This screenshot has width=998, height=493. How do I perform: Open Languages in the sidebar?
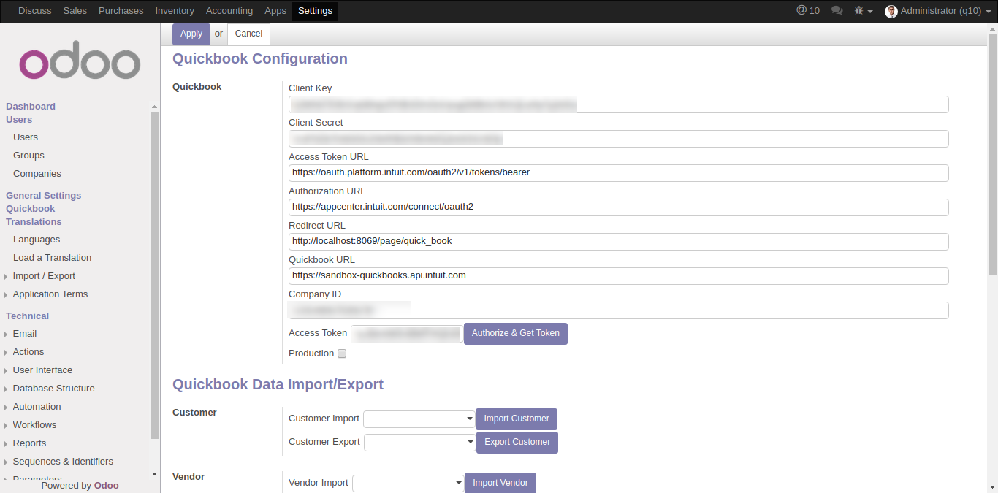pyautogui.click(x=37, y=240)
